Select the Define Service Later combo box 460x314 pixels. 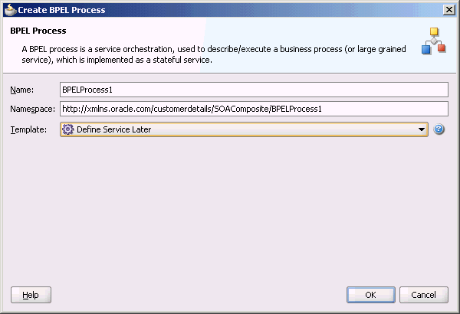(x=244, y=129)
